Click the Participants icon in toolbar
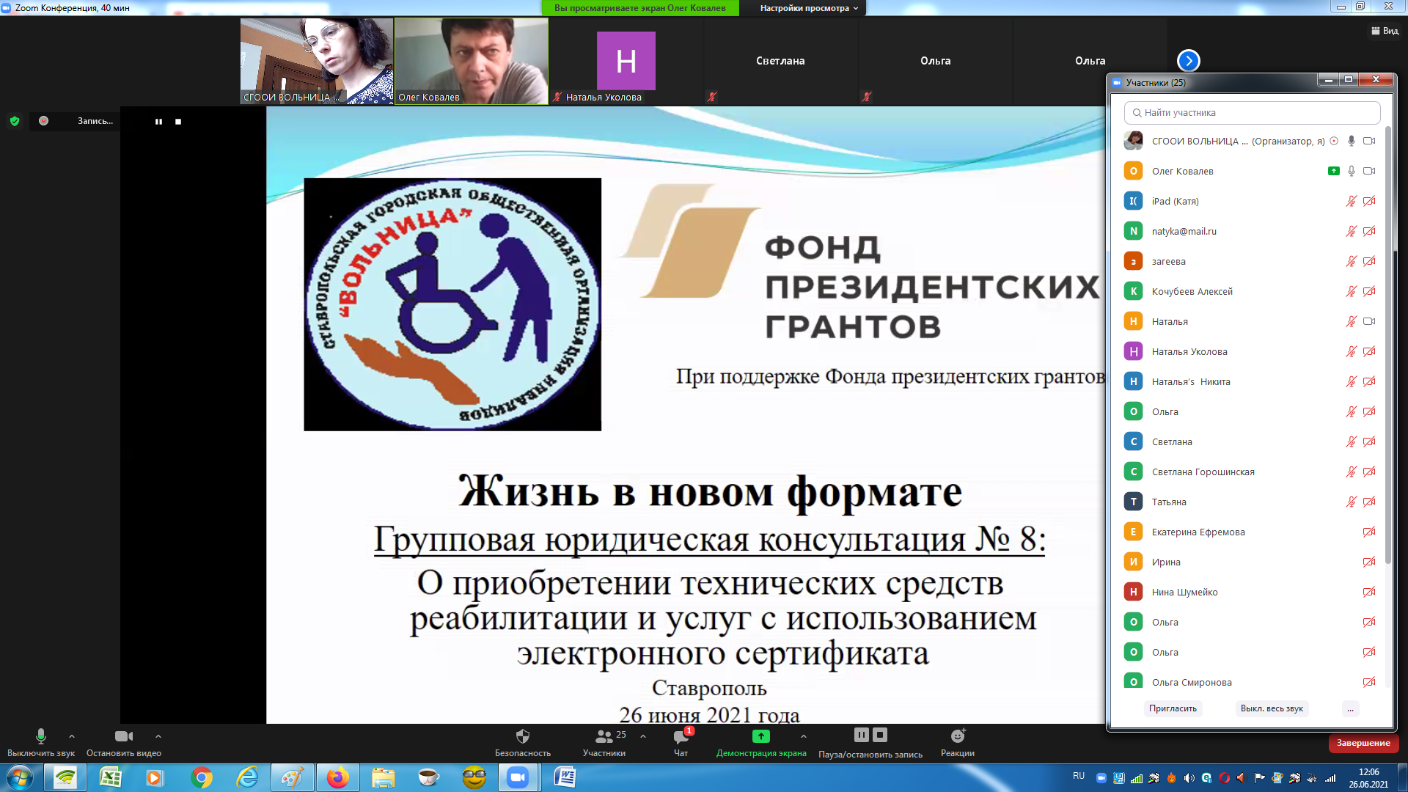 pyautogui.click(x=604, y=737)
